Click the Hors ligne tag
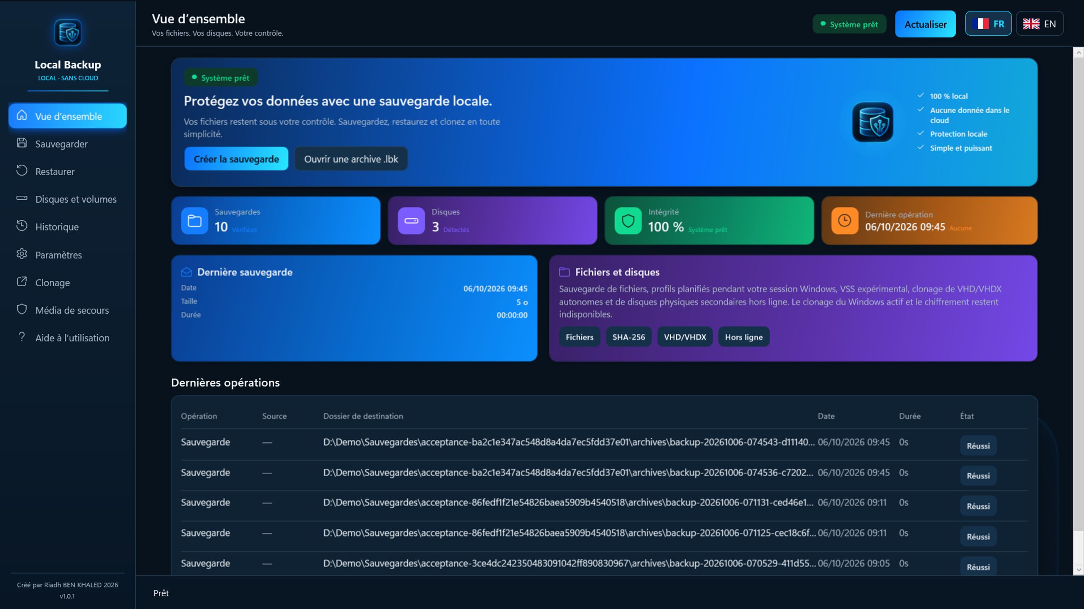 tap(744, 337)
